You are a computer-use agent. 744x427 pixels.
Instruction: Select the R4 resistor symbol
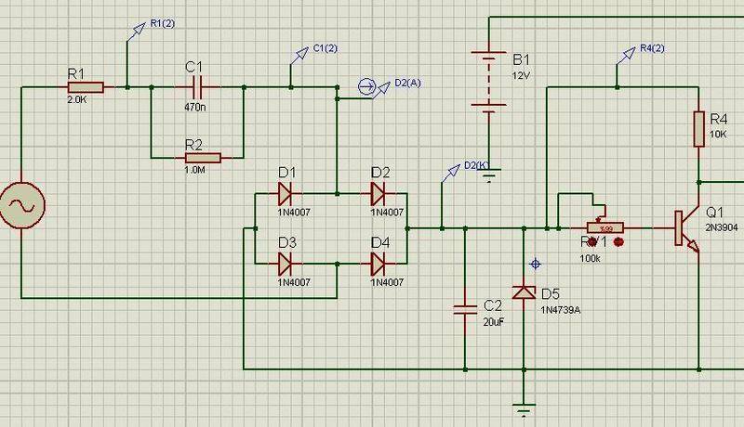(699, 129)
